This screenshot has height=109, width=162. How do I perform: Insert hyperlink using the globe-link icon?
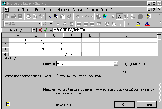tap(98, 16)
